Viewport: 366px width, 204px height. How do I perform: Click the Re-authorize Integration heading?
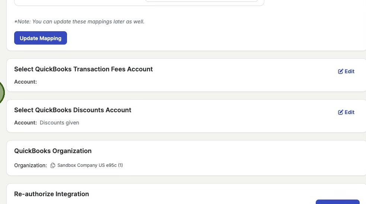pos(51,194)
